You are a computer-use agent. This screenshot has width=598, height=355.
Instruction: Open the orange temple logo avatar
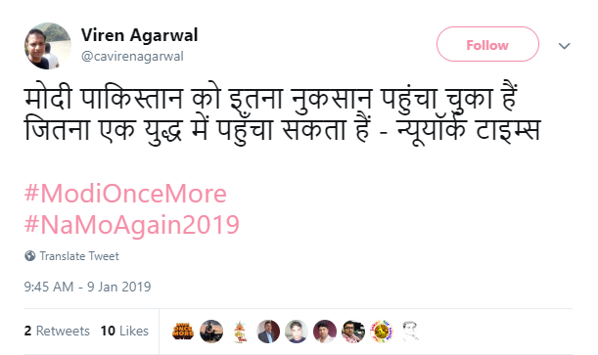click(240, 331)
